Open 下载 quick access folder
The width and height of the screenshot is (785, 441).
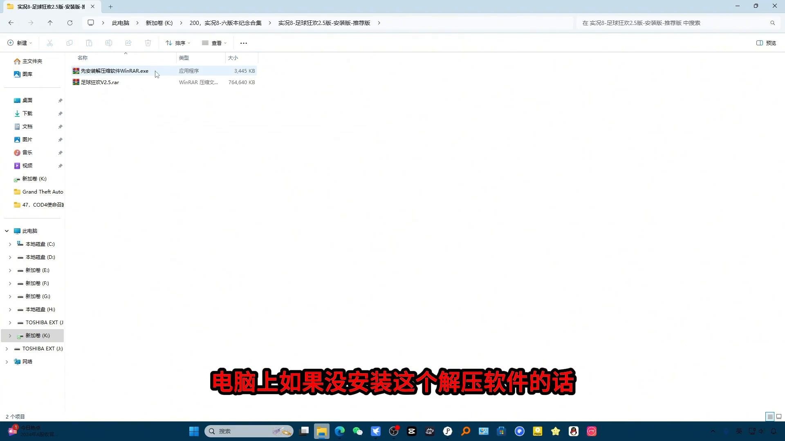(27, 113)
